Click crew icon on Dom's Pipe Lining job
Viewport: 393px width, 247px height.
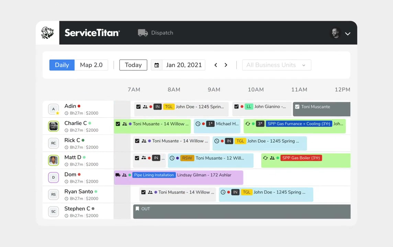[124, 175]
